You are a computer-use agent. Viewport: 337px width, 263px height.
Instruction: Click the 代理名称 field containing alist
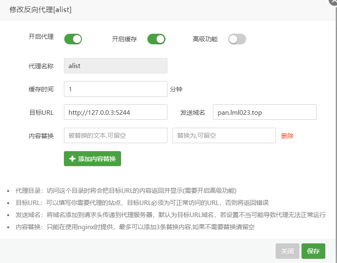(x=115, y=66)
